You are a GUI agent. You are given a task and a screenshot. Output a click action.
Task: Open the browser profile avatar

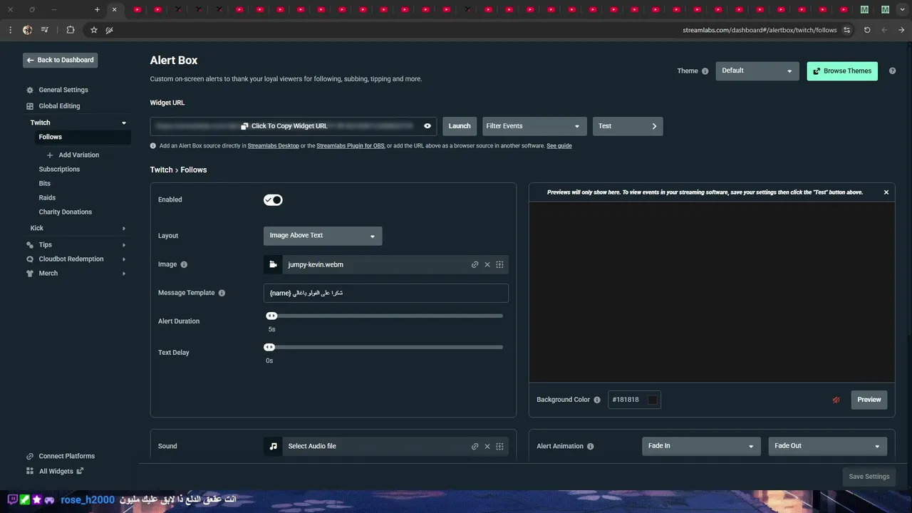(x=27, y=30)
